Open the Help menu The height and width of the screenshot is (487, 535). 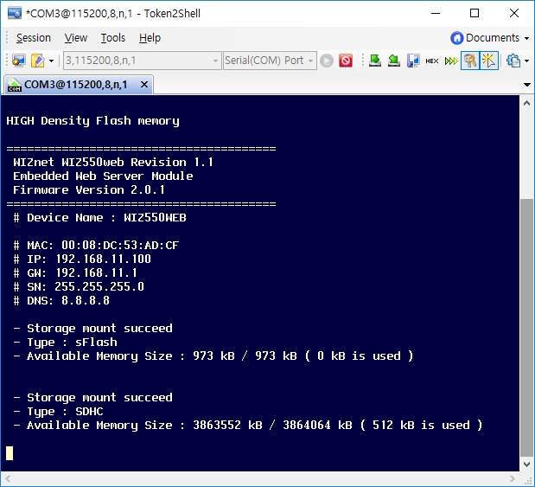pos(150,38)
